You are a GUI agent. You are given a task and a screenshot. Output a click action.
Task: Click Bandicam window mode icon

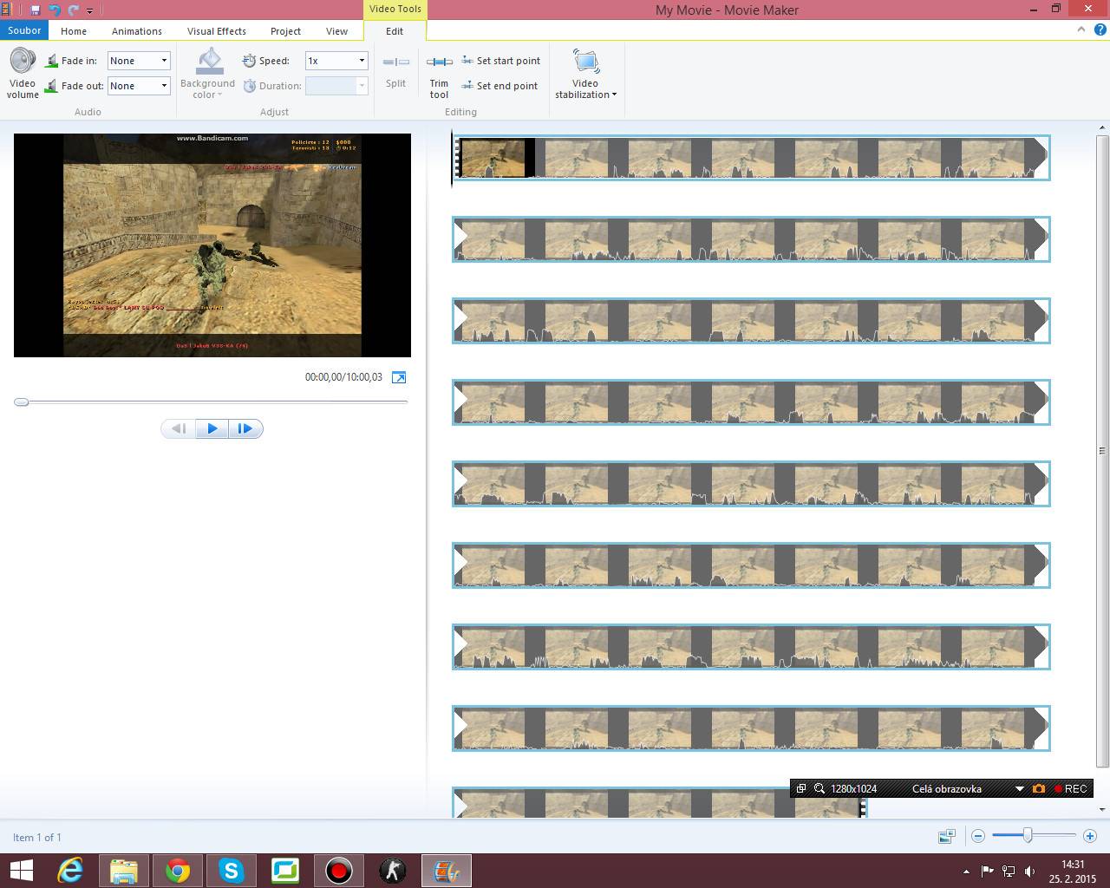801,788
